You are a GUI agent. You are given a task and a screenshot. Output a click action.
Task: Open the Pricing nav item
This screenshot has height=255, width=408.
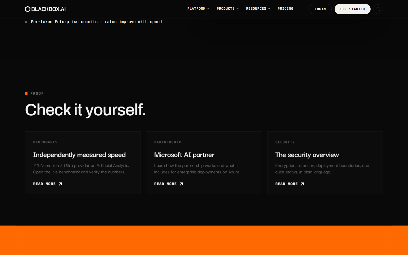(x=285, y=8)
